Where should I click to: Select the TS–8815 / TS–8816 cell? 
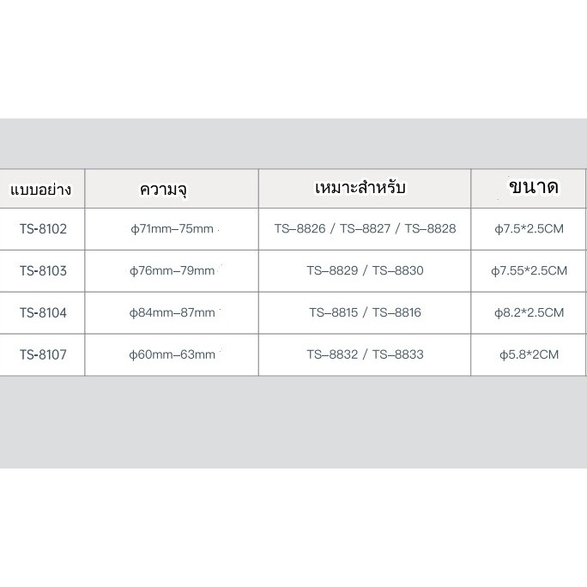click(365, 313)
